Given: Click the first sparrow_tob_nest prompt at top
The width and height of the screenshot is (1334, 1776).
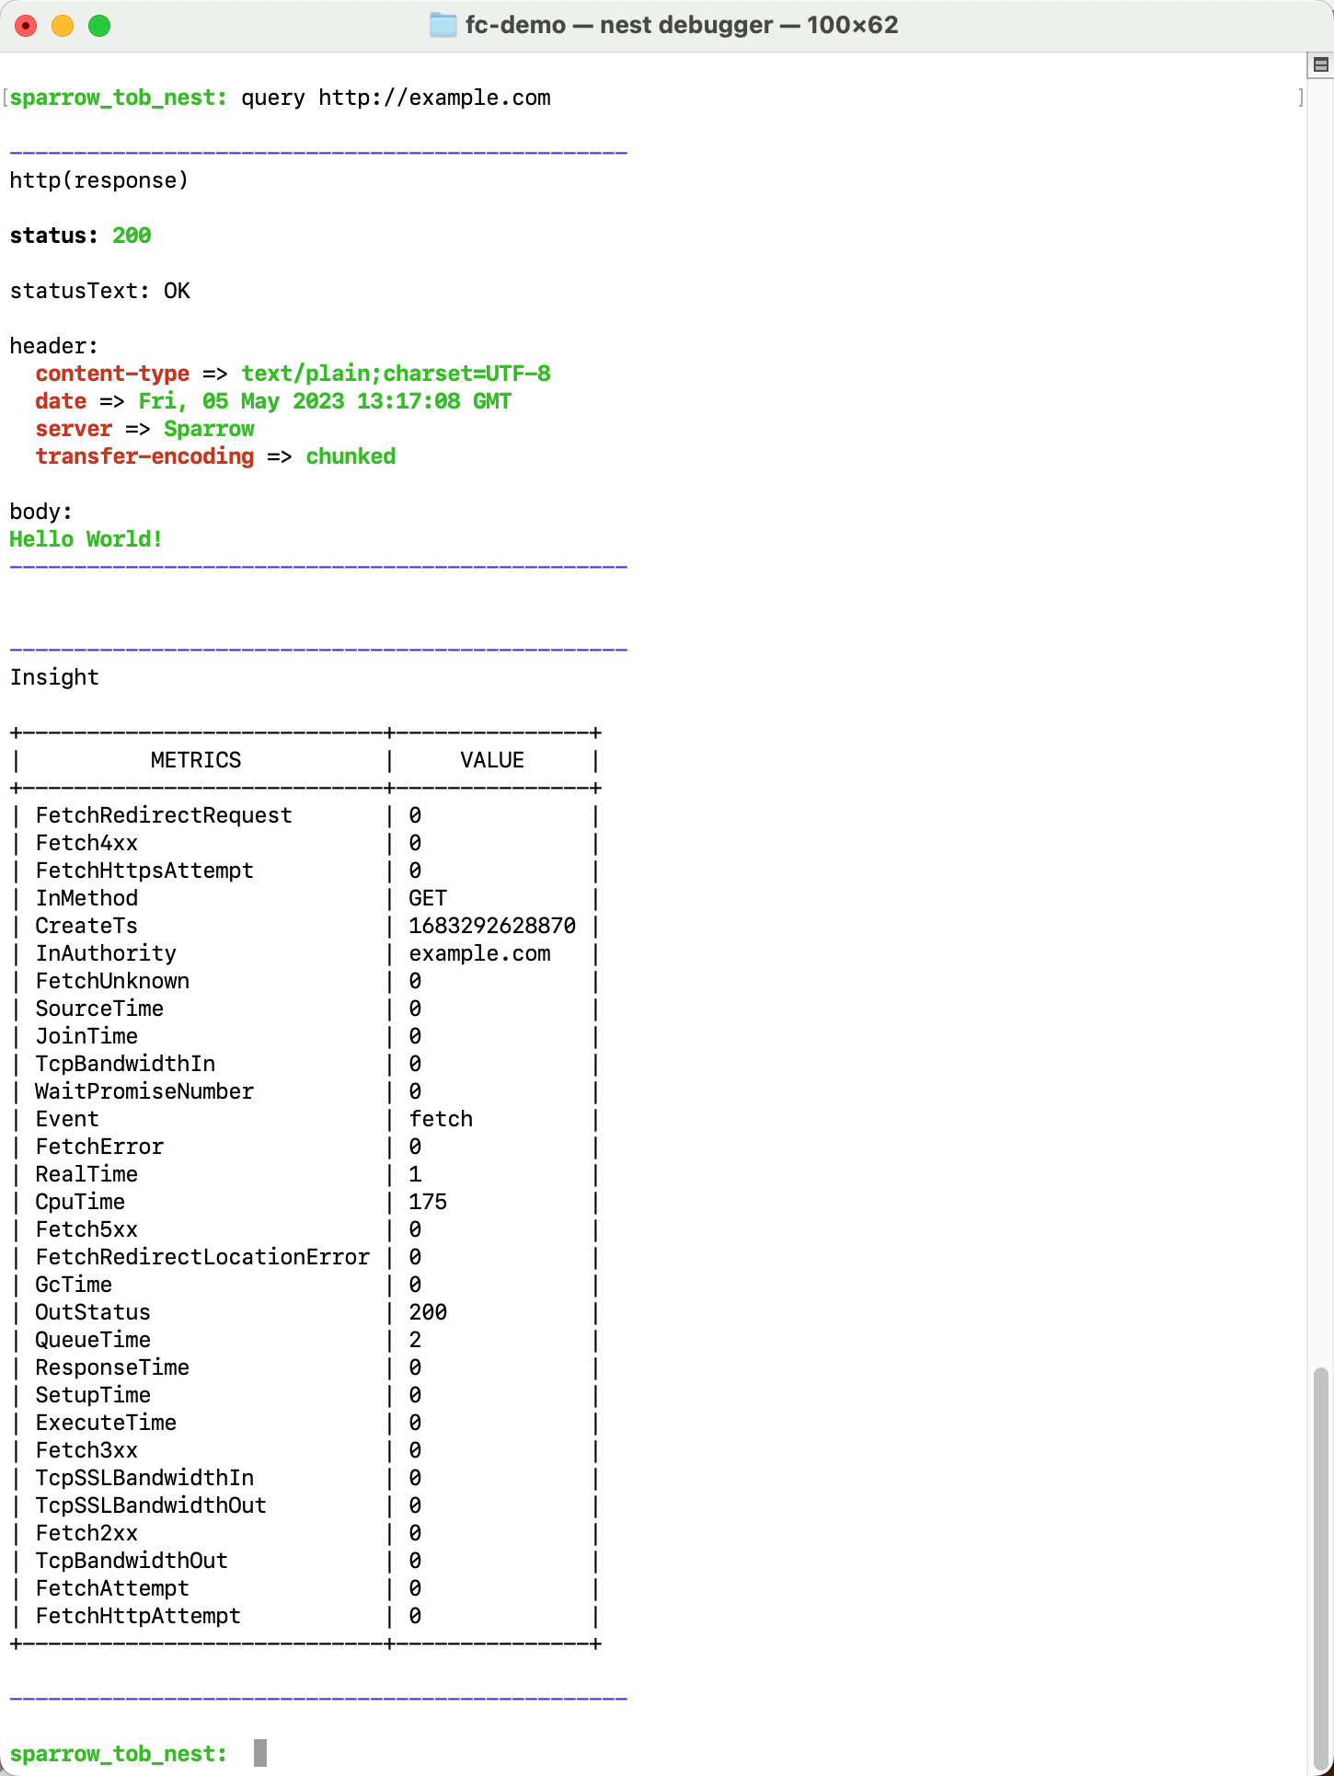Looking at the screenshot, I should coord(119,98).
